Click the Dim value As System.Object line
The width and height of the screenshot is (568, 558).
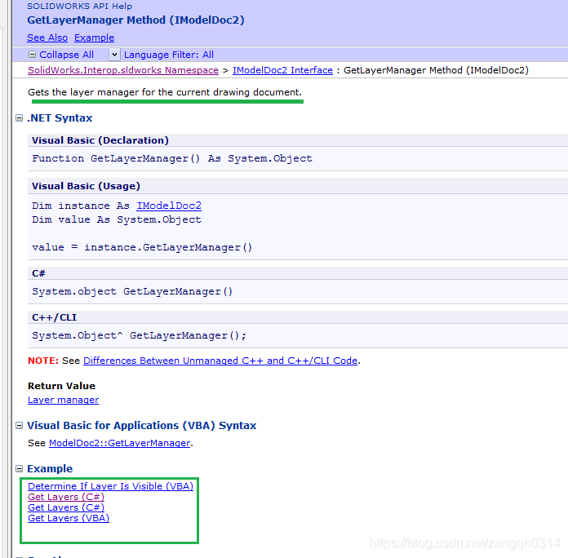(117, 219)
